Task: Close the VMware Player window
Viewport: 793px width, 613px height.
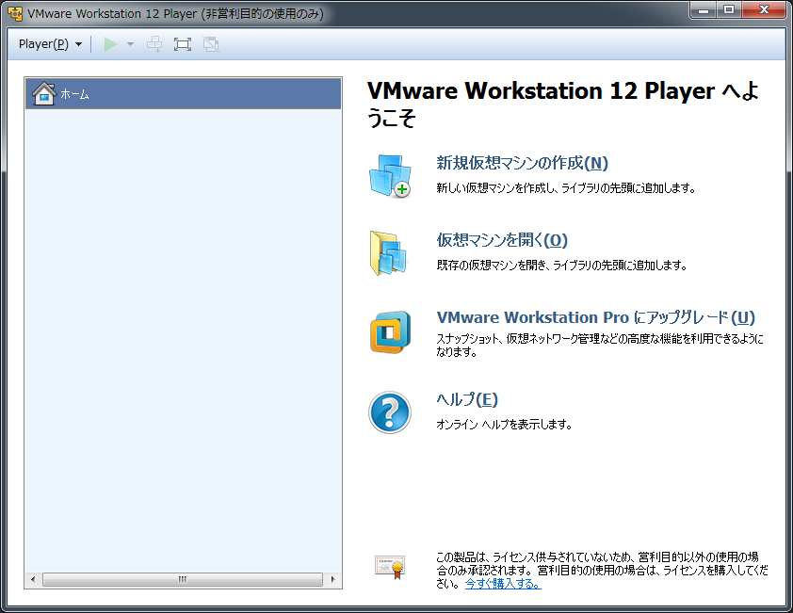Action: coord(764,10)
